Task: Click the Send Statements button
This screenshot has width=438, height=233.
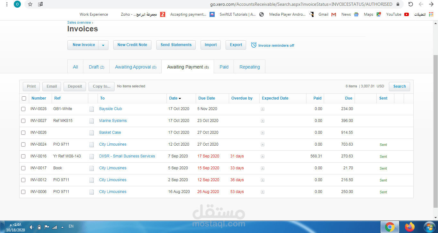Action: [x=176, y=45]
